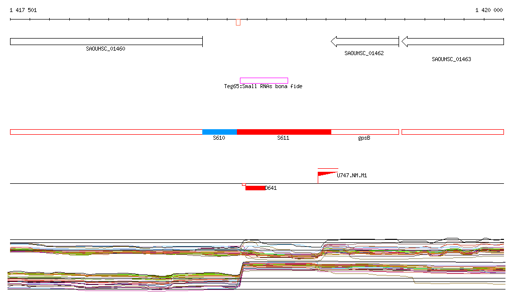Click the 1 417 501 start coordinate
The height and width of the screenshot is (306, 514).
pyautogui.click(x=23, y=10)
